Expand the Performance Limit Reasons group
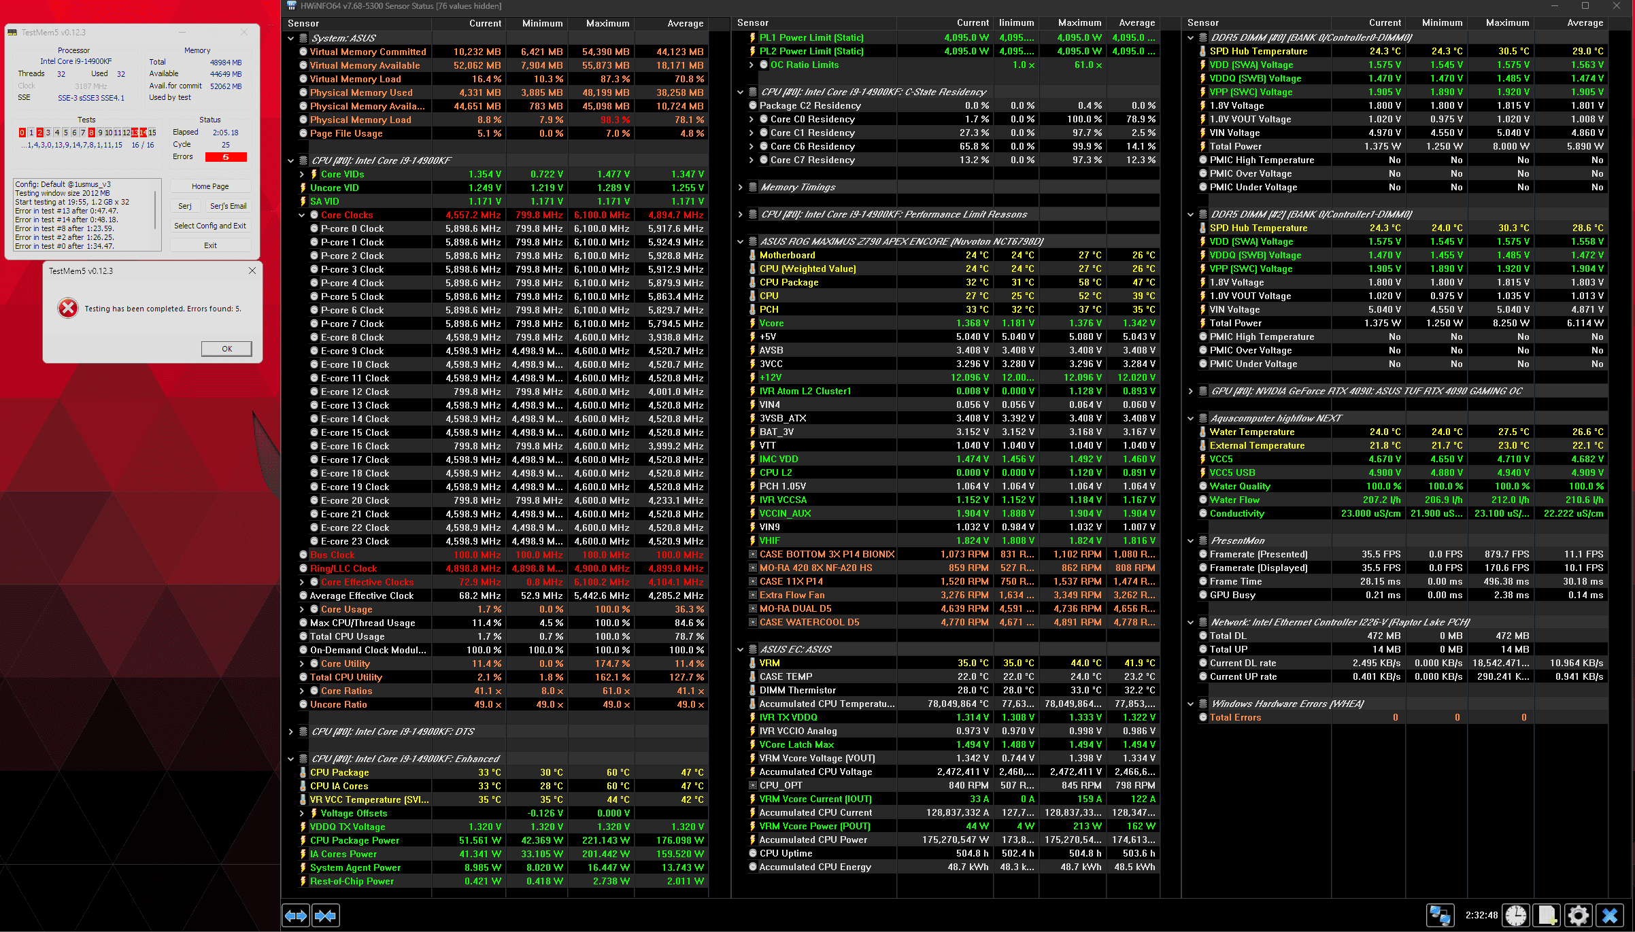This screenshot has width=1635, height=932. [741, 214]
